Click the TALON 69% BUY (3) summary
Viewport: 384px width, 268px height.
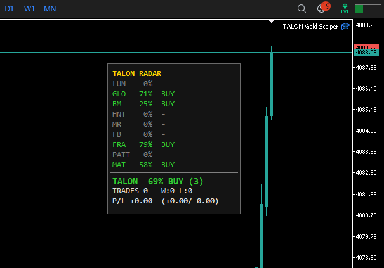tap(157, 182)
